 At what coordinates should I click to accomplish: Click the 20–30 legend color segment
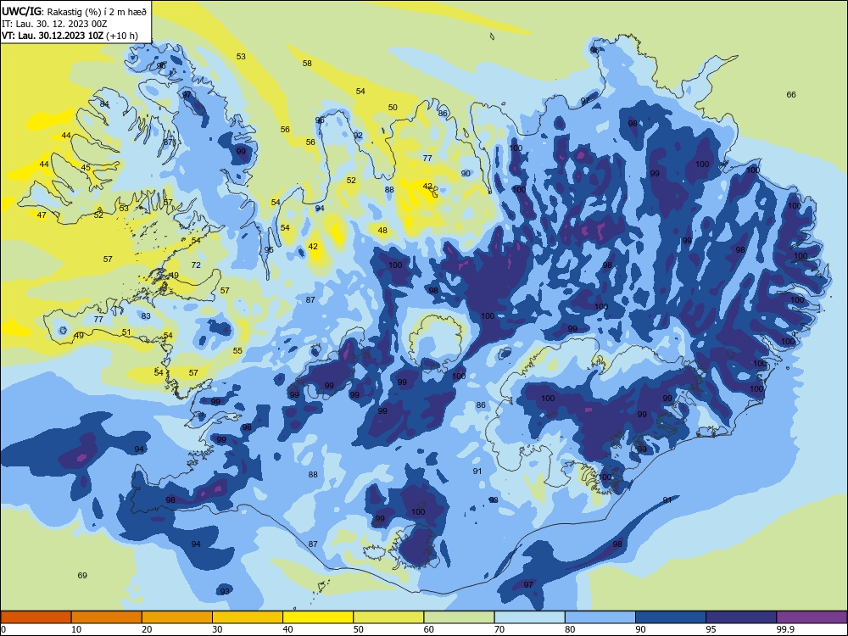click(x=177, y=617)
